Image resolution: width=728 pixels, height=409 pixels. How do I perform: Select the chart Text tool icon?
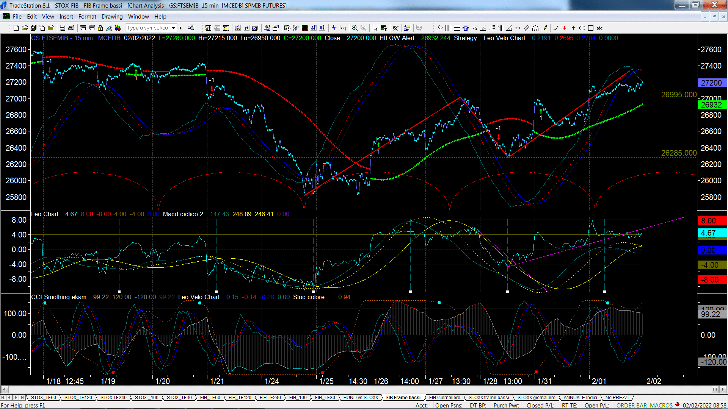384,28
